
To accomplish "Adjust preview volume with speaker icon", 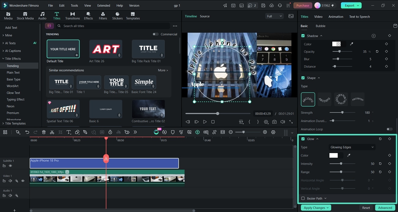I will [283, 122].
